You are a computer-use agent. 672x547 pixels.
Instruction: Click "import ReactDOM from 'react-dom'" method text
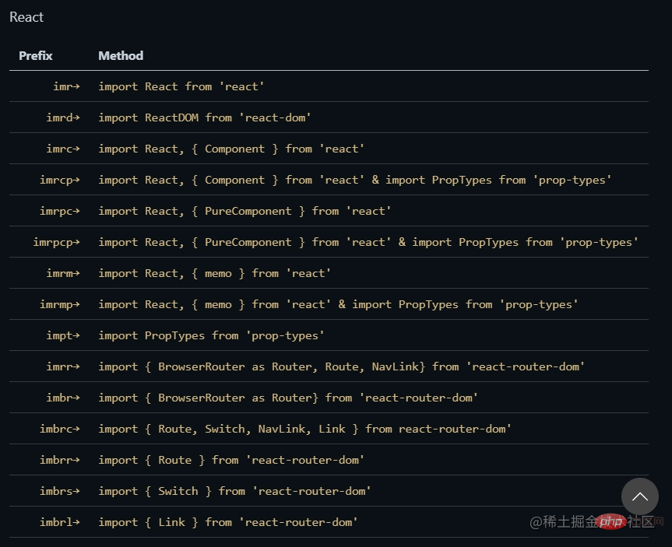click(x=205, y=117)
